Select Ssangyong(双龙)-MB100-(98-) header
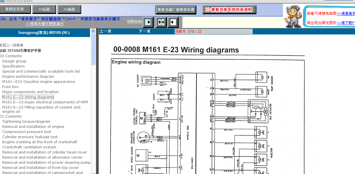355x174 pixels. 44,33
